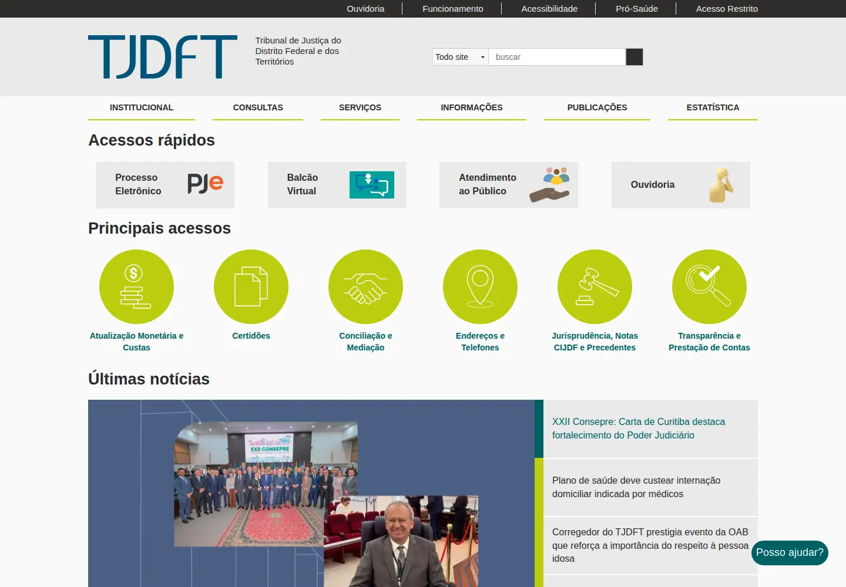This screenshot has width=846, height=587.
Task: Open the INFORMAÇÕES menu
Action: [x=472, y=107]
